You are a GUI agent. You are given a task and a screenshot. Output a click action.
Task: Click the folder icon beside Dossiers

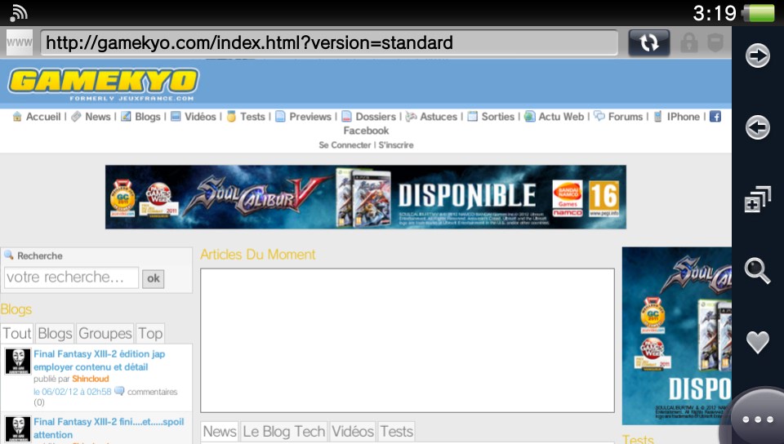346,117
